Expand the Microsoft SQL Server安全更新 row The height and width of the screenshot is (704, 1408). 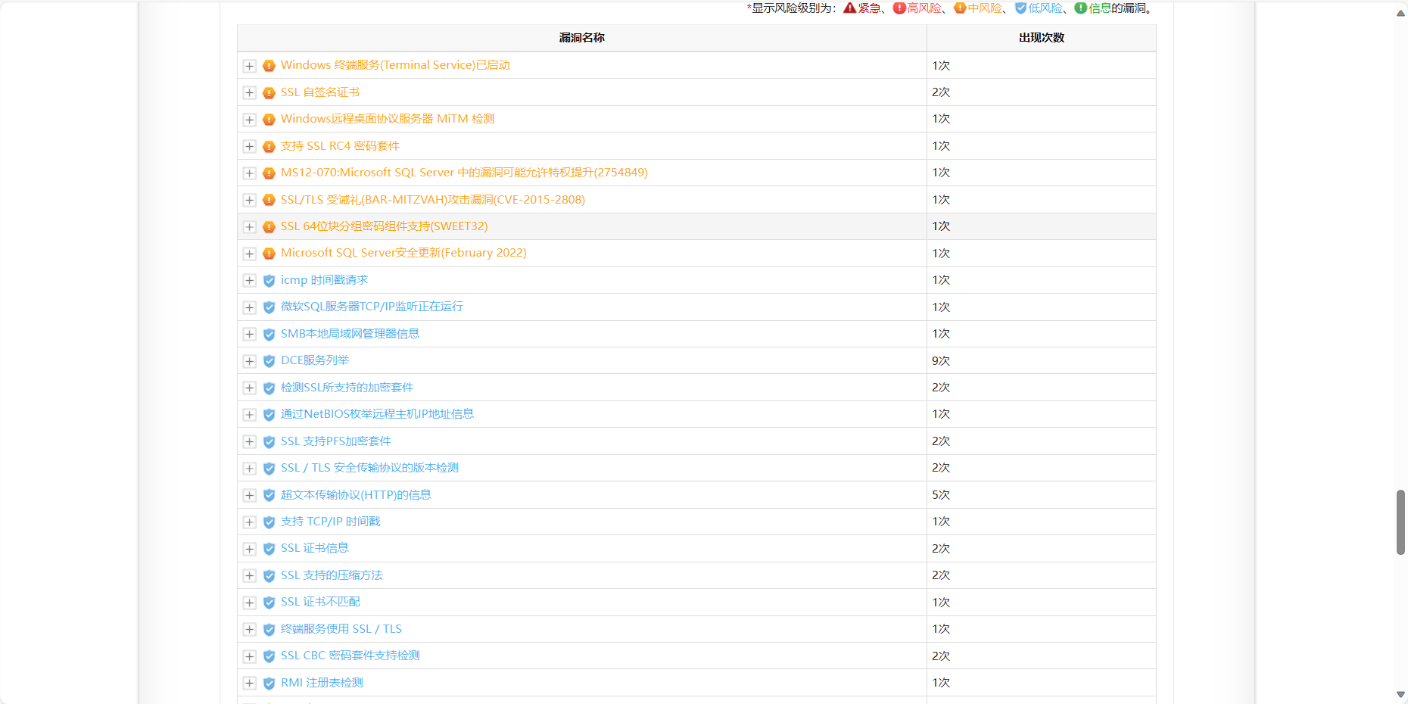(x=249, y=254)
